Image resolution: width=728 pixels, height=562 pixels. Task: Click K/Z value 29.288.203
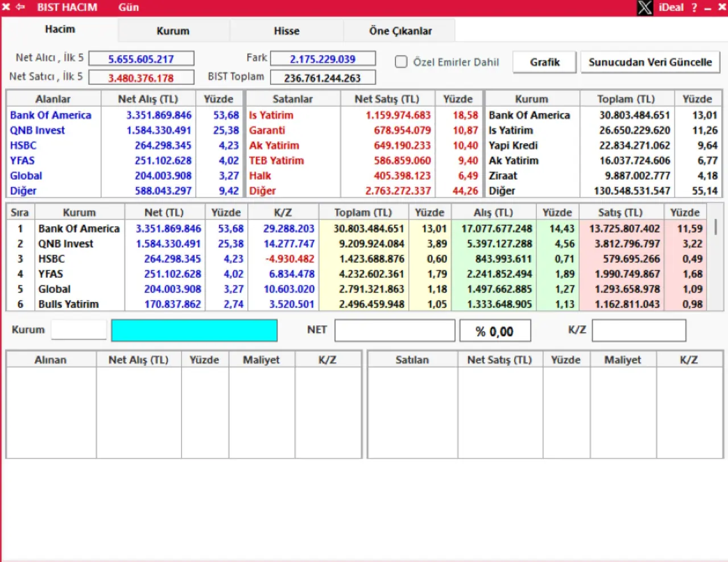click(x=288, y=229)
